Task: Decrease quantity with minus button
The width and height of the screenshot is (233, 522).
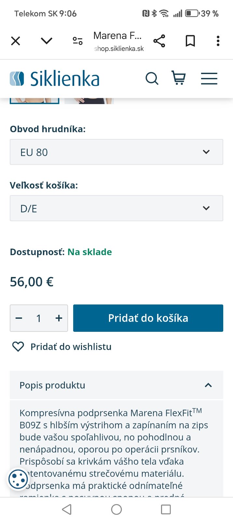Action: [x=19, y=318]
